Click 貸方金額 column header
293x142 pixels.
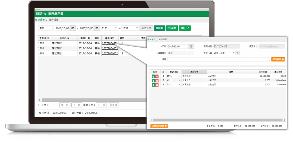click(x=279, y=72)
